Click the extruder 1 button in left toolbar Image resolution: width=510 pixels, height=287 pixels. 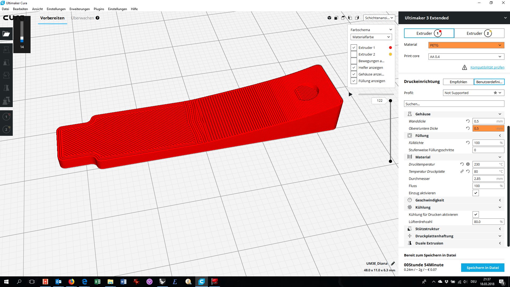click(x=6, y=117)
